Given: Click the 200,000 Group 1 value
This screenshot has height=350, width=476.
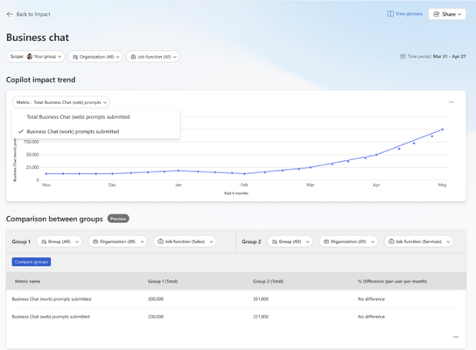Looking at the screenshot, I should [x=156, y=317].
